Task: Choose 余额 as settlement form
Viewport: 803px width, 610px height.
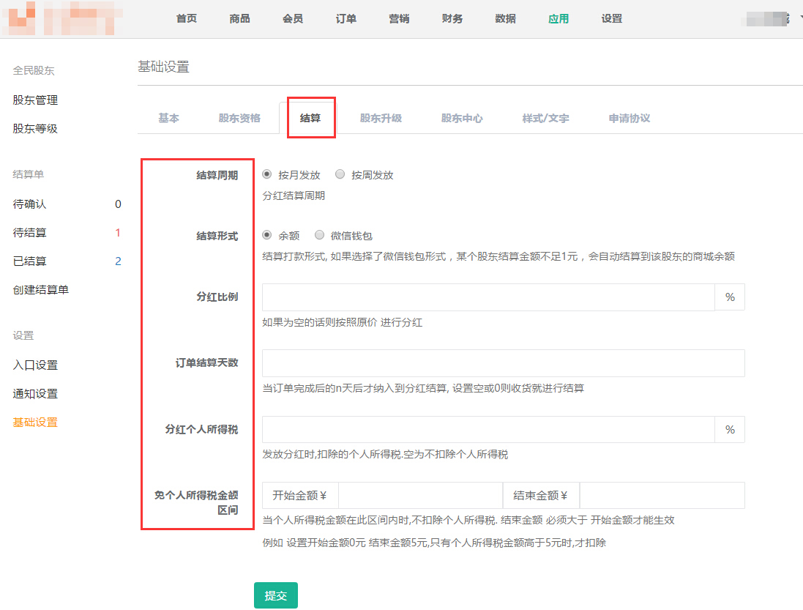Action: pyautogui.click(x=267, y=236)
